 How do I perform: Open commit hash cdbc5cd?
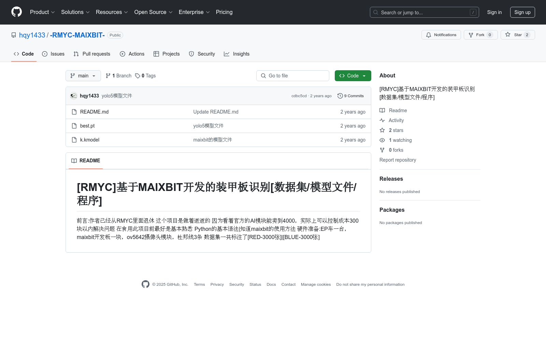(x=299, y=96)
